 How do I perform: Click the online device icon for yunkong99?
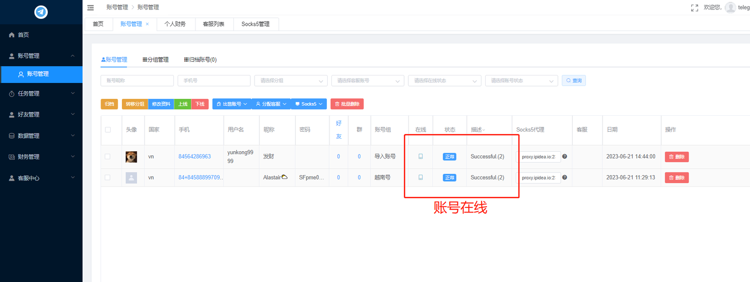(420, 156)
